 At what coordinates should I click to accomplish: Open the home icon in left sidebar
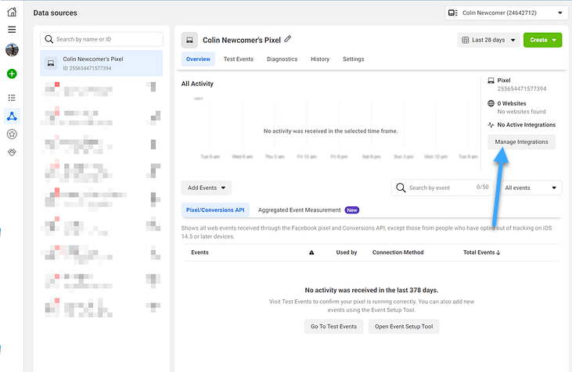(12, 12)
